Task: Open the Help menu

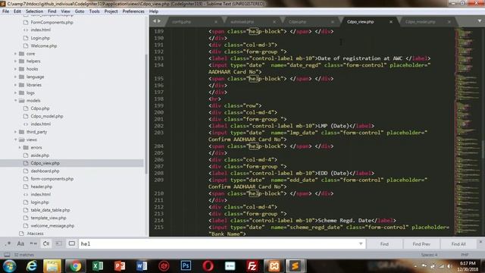Action: (x=154, y=11)
